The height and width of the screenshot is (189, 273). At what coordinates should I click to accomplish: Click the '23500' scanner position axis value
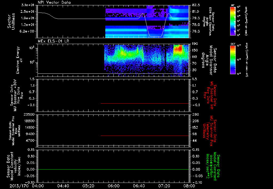pyautogui.click(x=30, y=115)
